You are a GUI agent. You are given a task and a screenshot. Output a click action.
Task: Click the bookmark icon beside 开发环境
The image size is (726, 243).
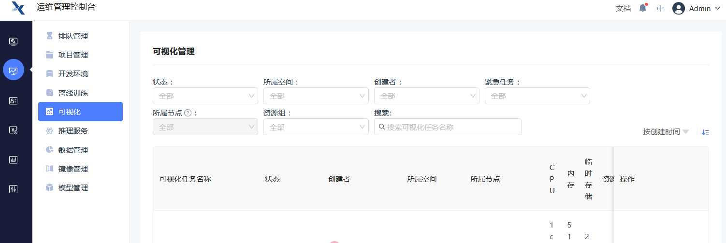coord(49,73)
